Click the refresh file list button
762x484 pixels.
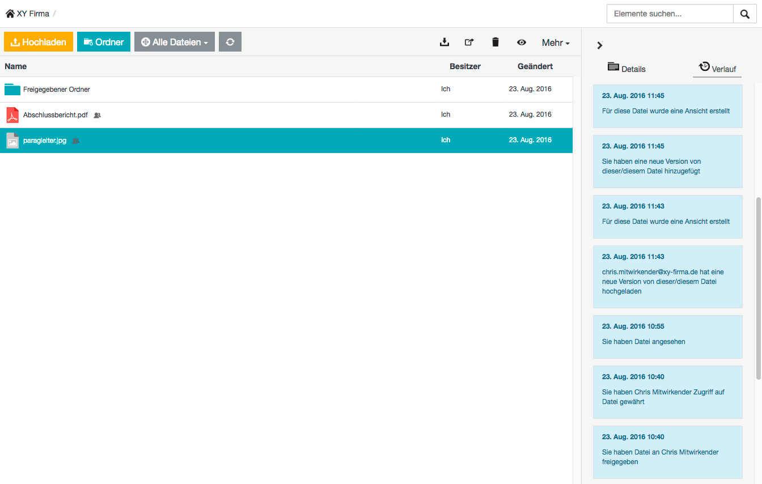click(x=230, y=42)
